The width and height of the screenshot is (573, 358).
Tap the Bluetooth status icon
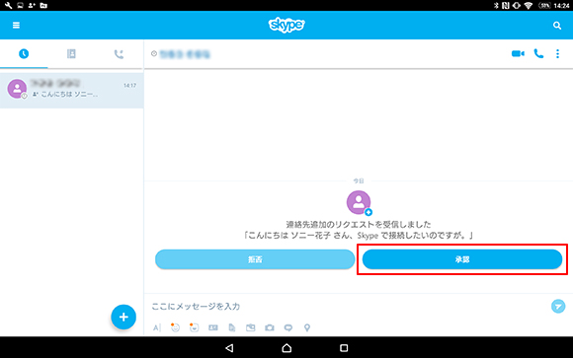[x=496, y=6]
